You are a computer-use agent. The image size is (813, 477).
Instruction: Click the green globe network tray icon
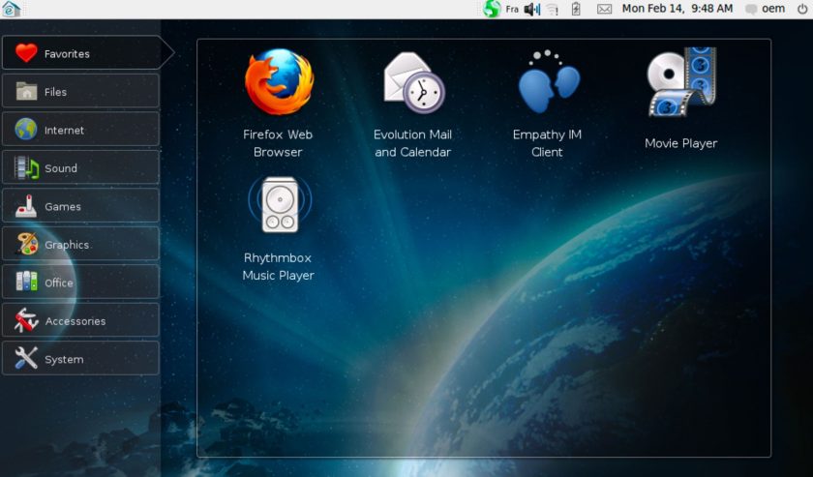(x=492, y=9)
